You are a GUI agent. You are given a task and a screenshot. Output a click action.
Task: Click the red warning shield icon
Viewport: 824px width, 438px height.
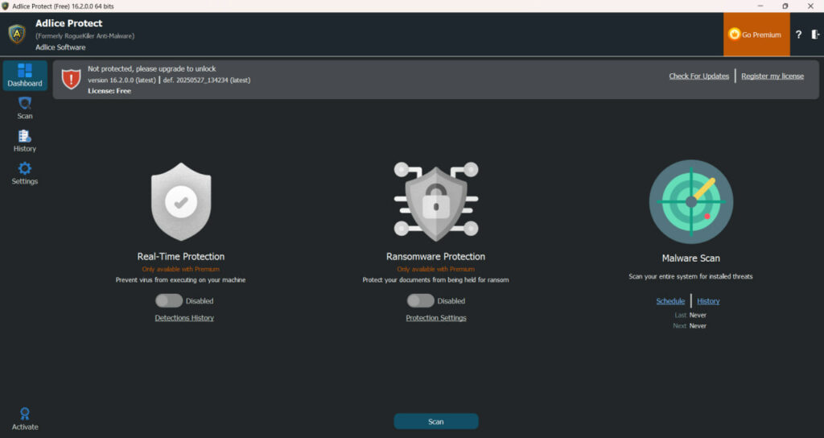pyautogui.click(x=72, y=80)
